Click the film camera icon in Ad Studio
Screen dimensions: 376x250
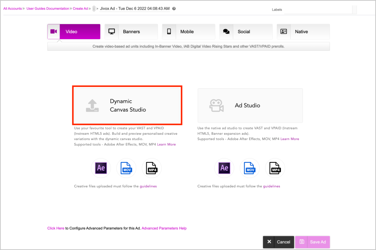point(216,105)
